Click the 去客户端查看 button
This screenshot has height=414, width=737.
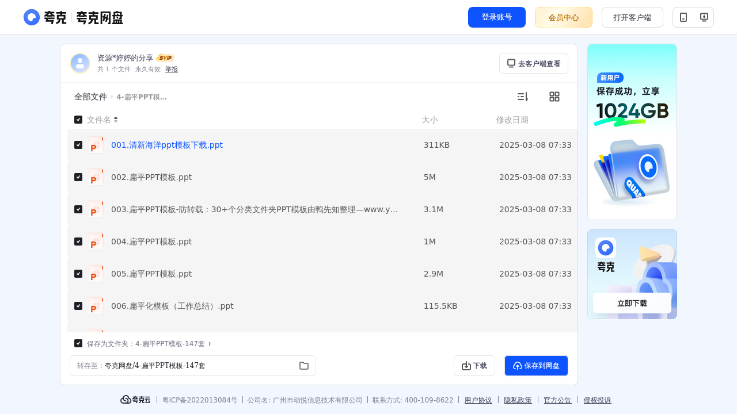click(534, 63)
